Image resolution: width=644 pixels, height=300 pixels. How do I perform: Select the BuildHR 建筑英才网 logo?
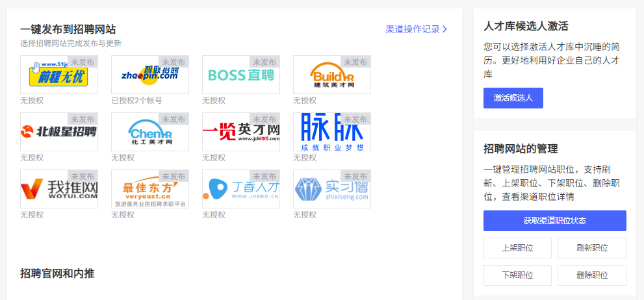click(x=332, y=75)
